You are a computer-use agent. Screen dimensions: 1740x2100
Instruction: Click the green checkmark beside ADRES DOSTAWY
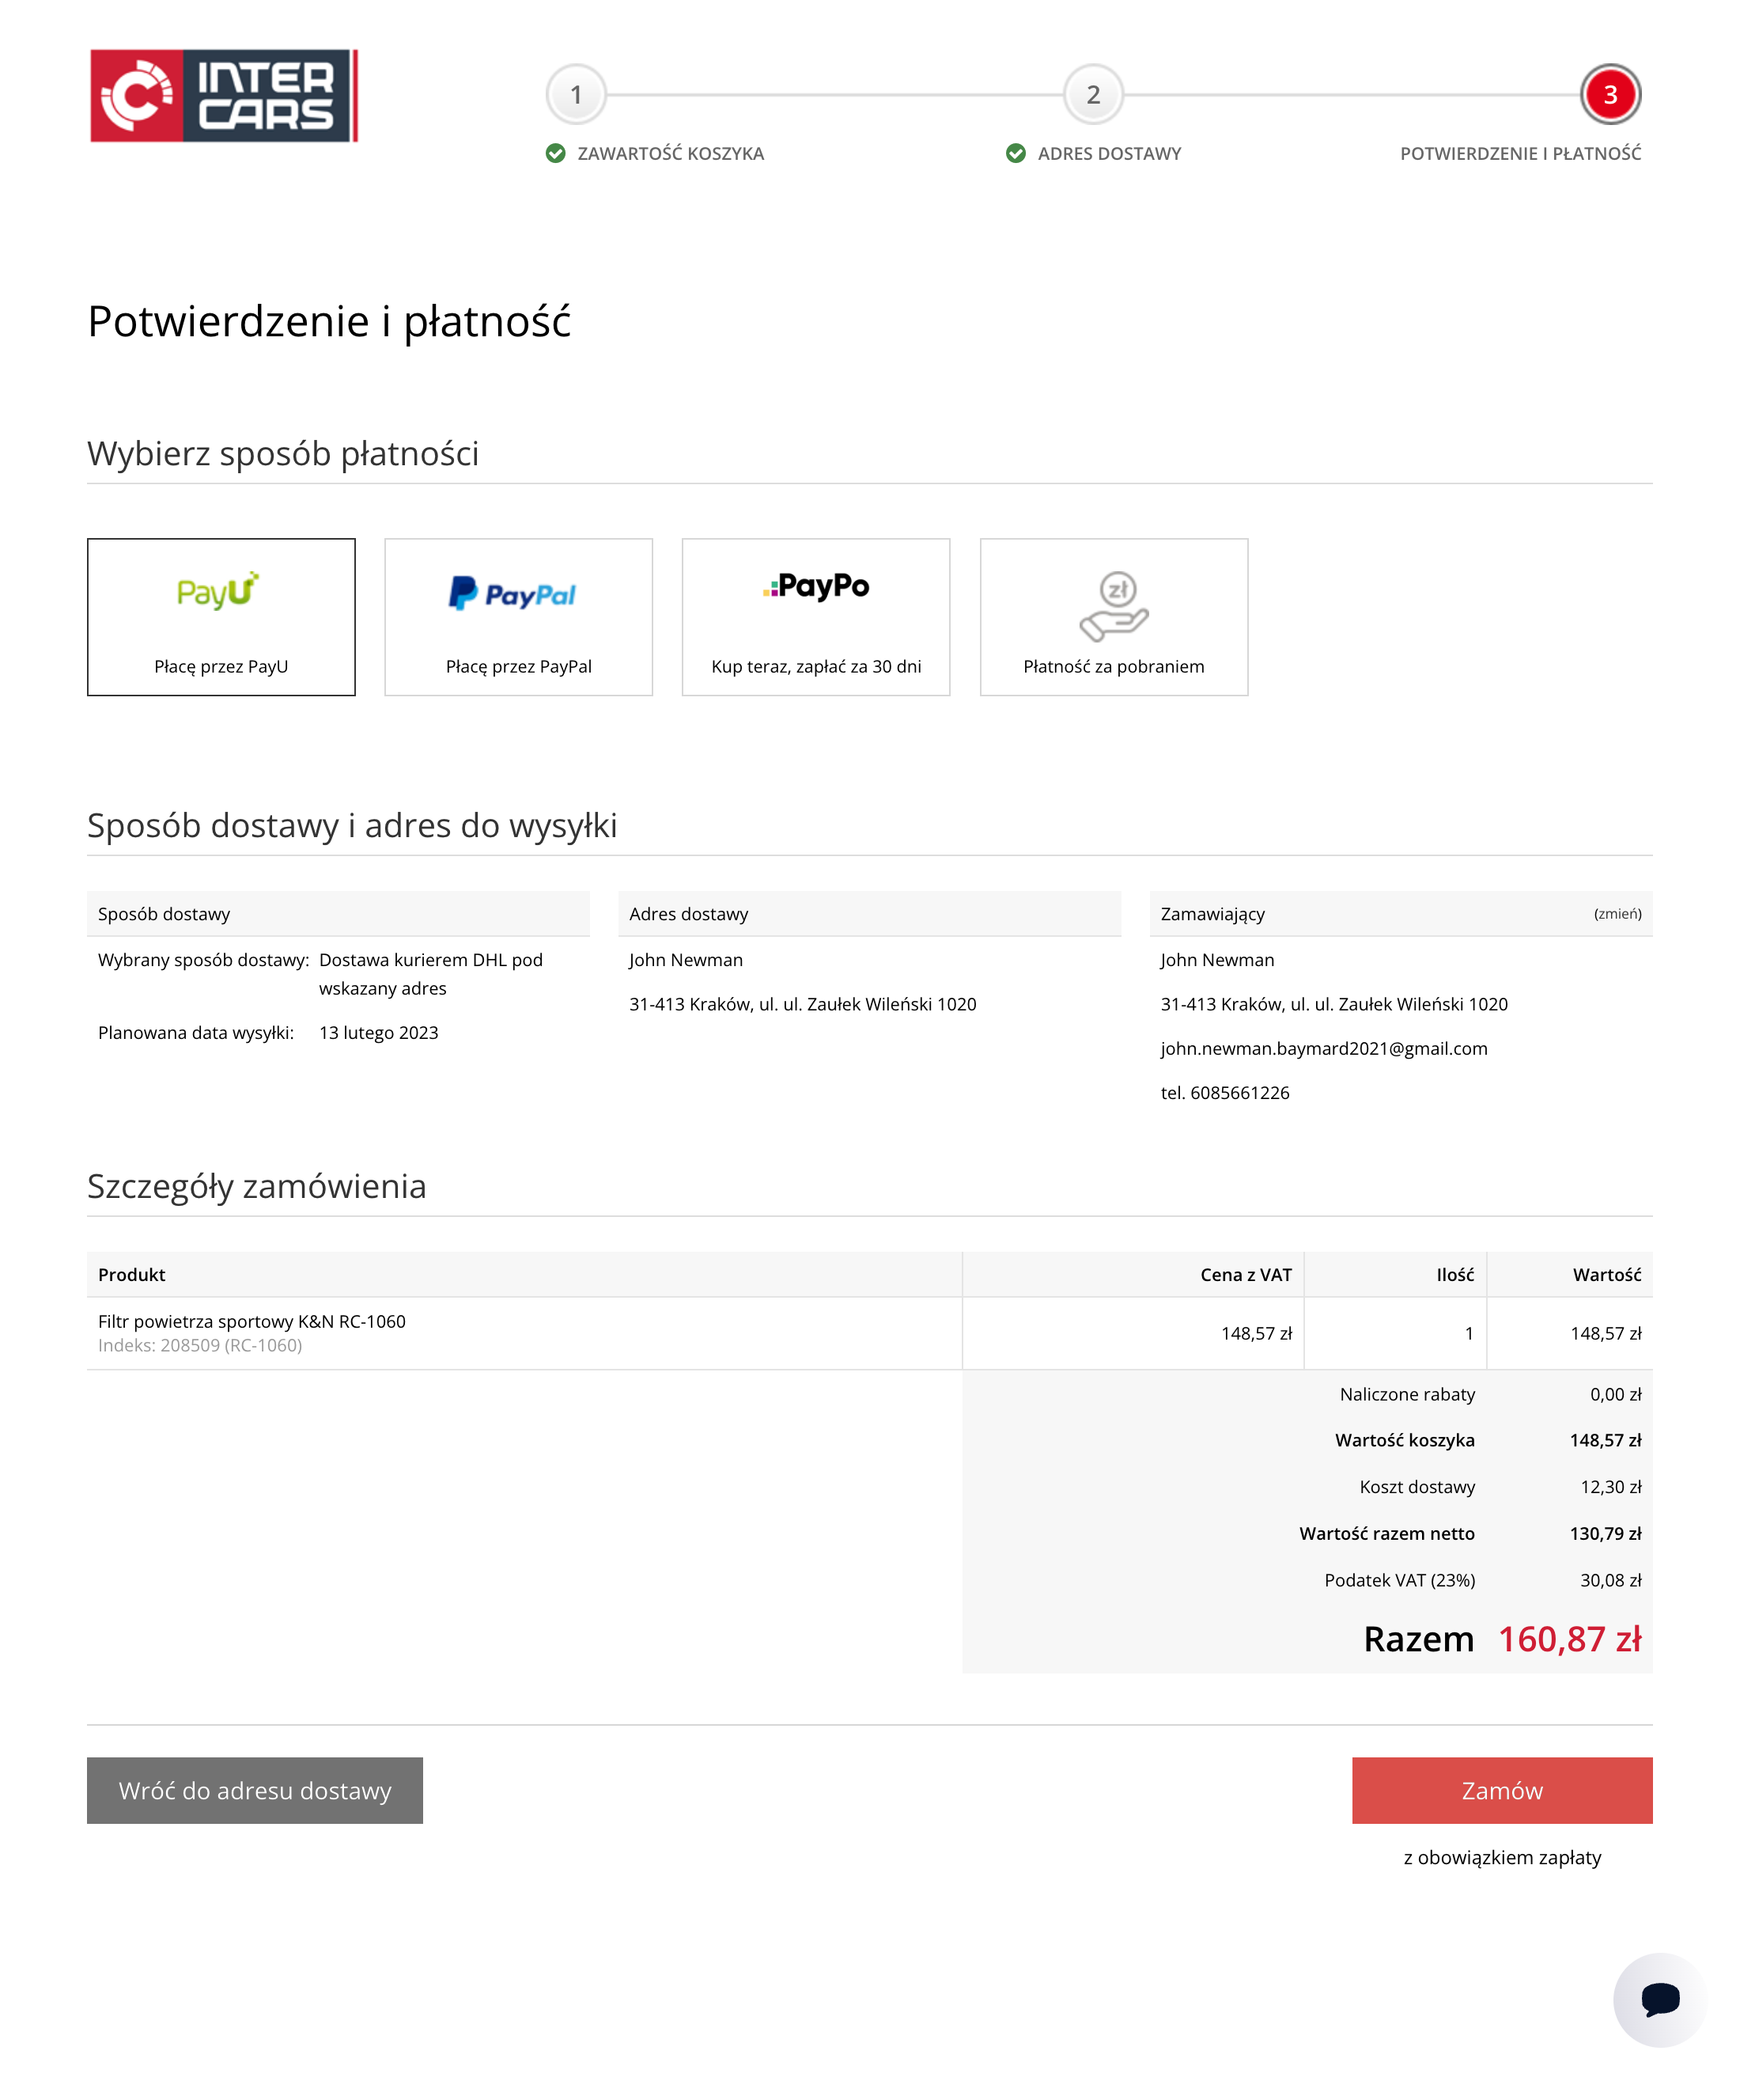click(1015, 153)
